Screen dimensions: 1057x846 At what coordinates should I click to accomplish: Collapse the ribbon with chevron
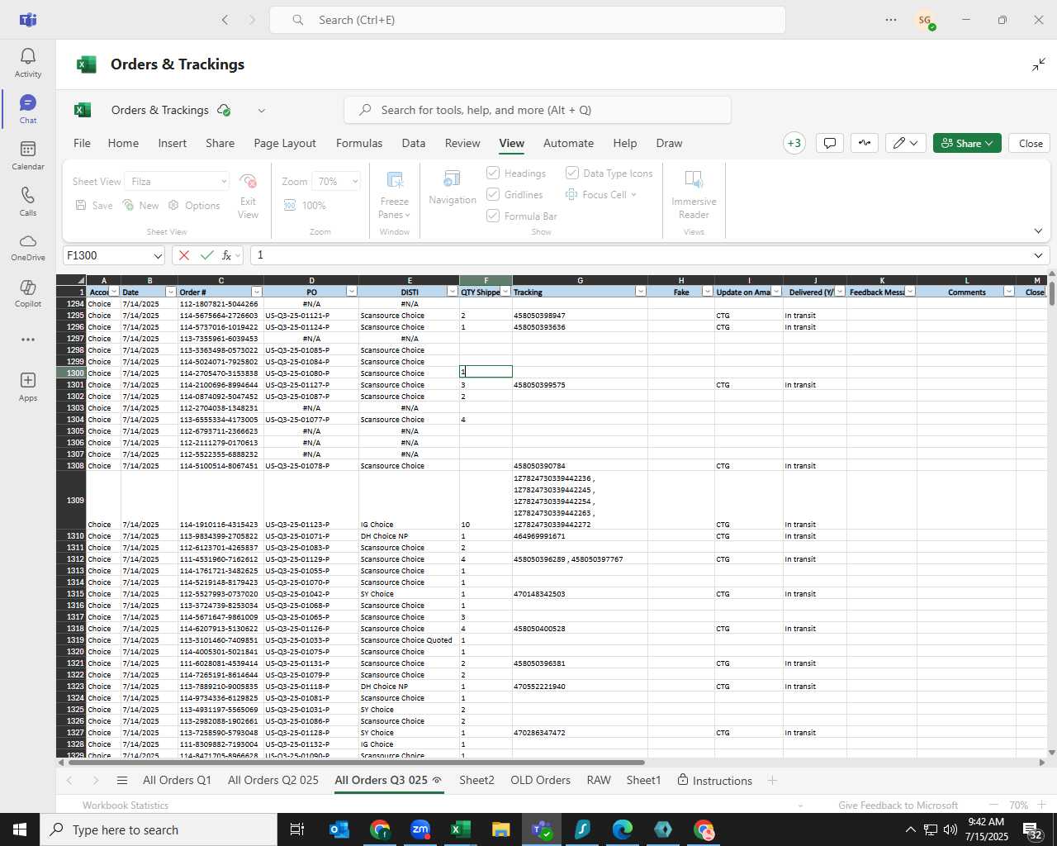(x=1038, y=231)
